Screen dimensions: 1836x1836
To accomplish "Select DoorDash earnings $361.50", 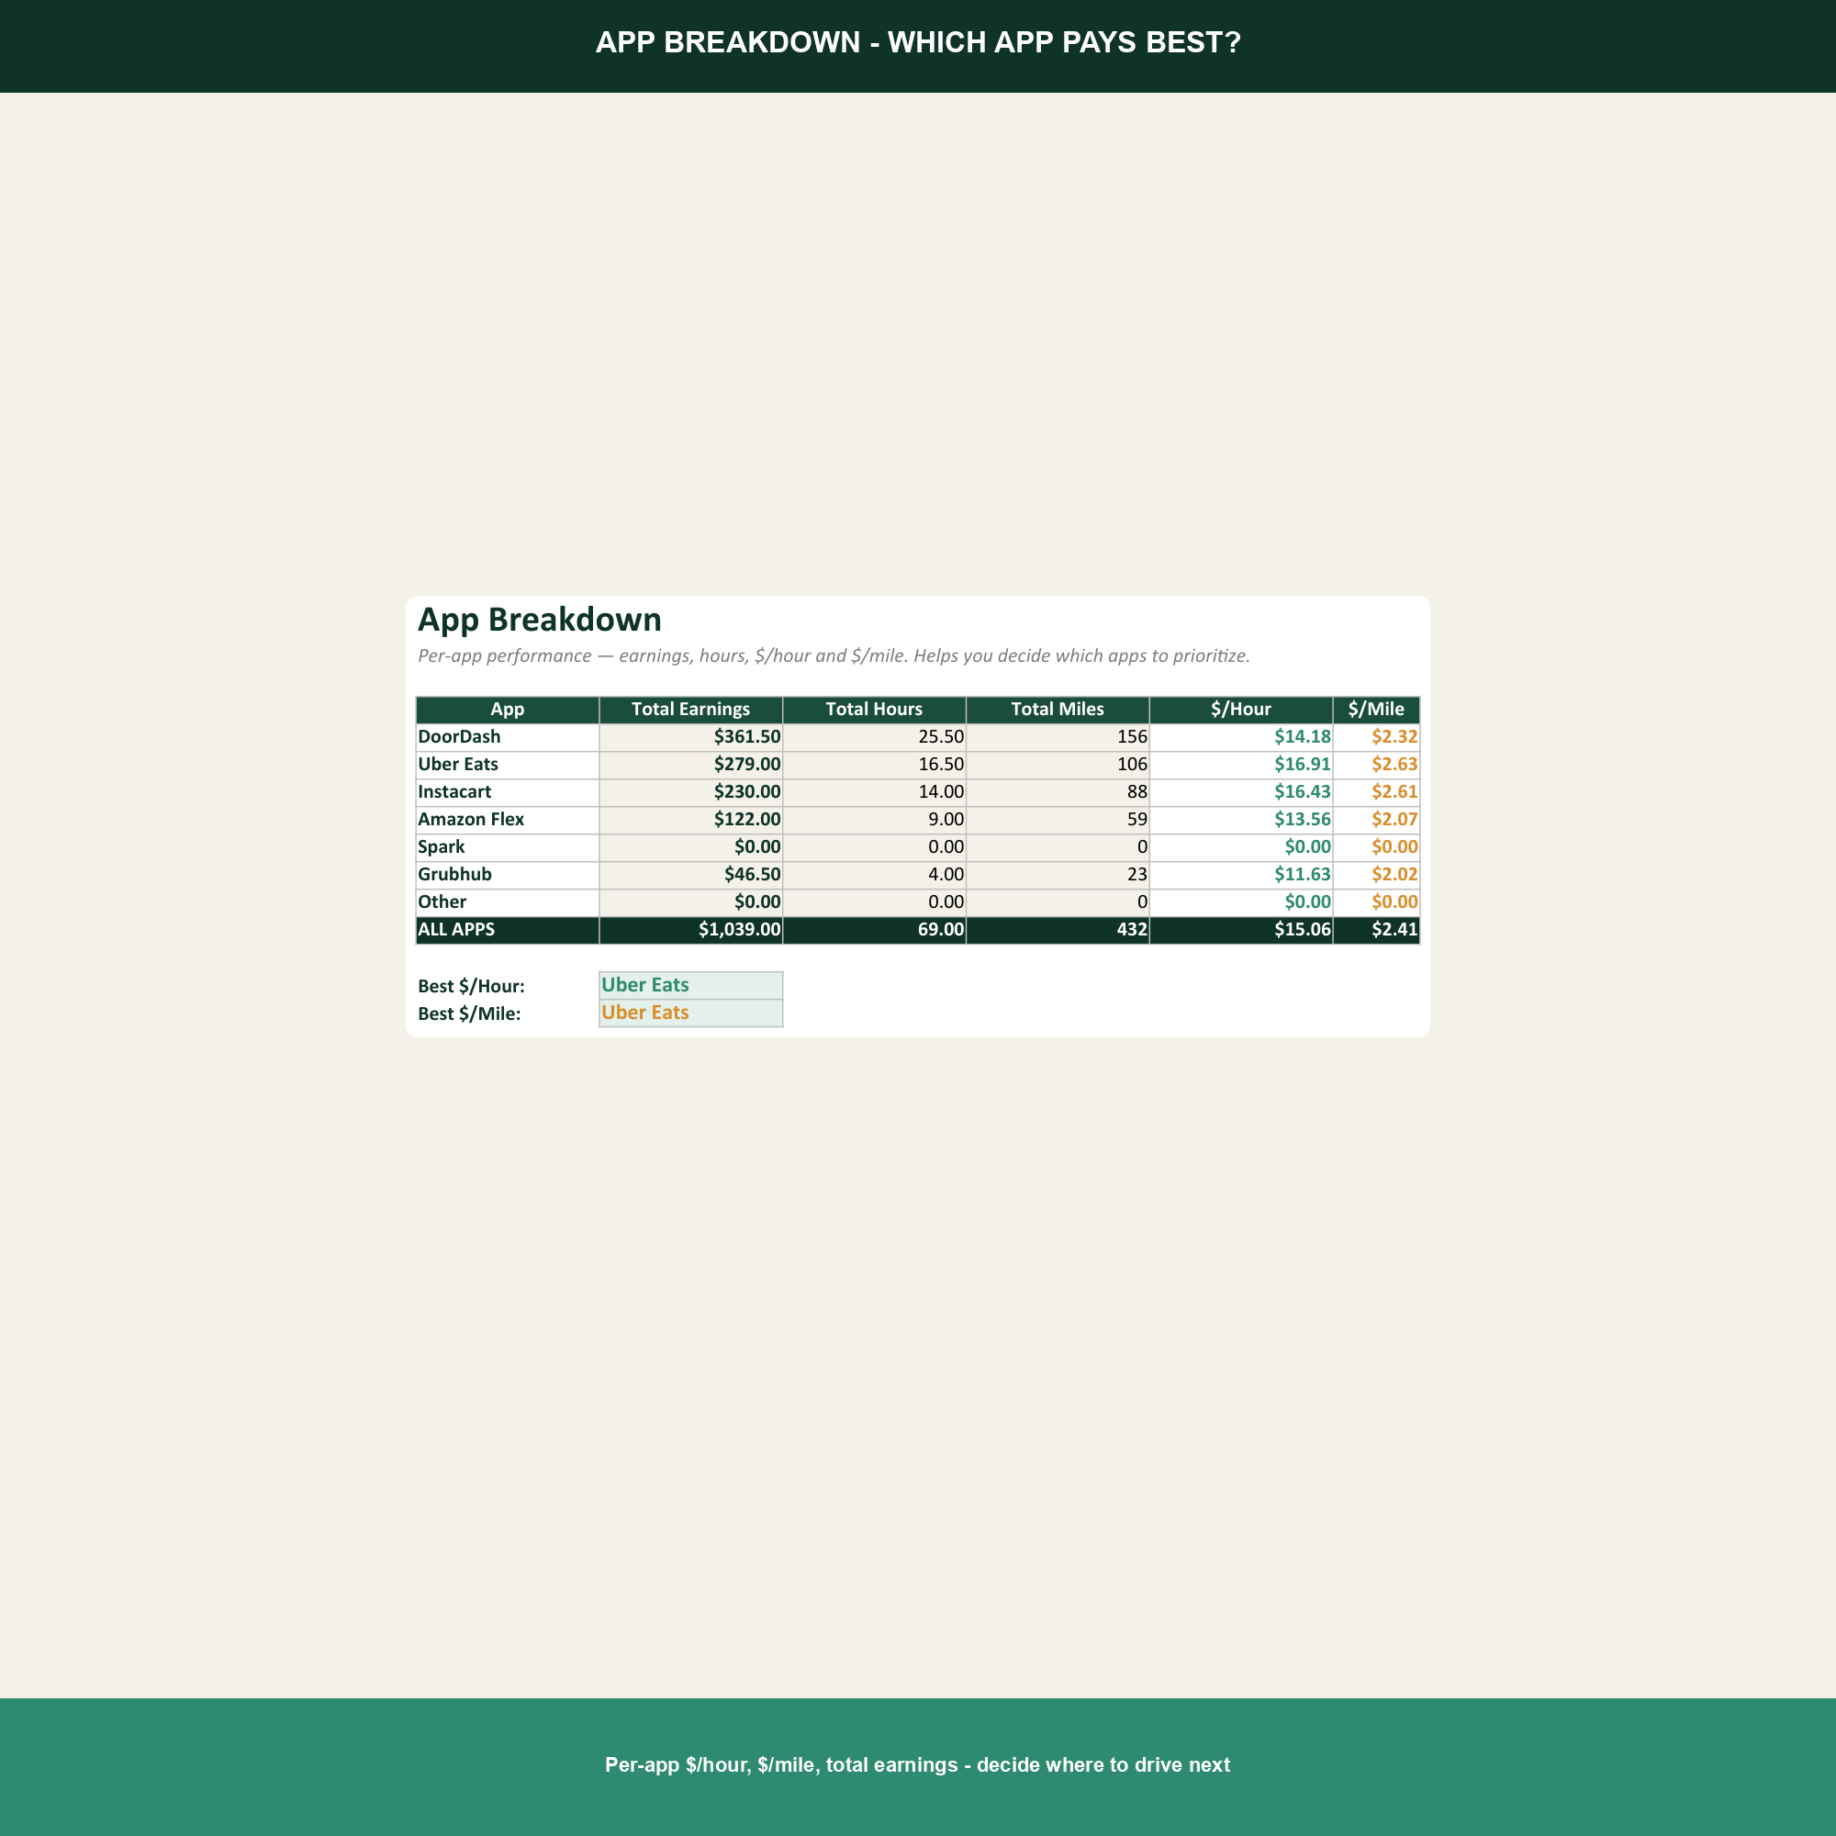I will [x=691, y=737].
